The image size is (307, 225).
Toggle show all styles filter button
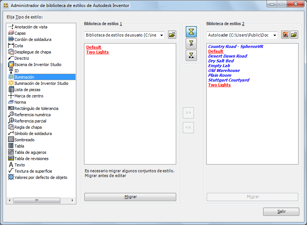point(191,32)
